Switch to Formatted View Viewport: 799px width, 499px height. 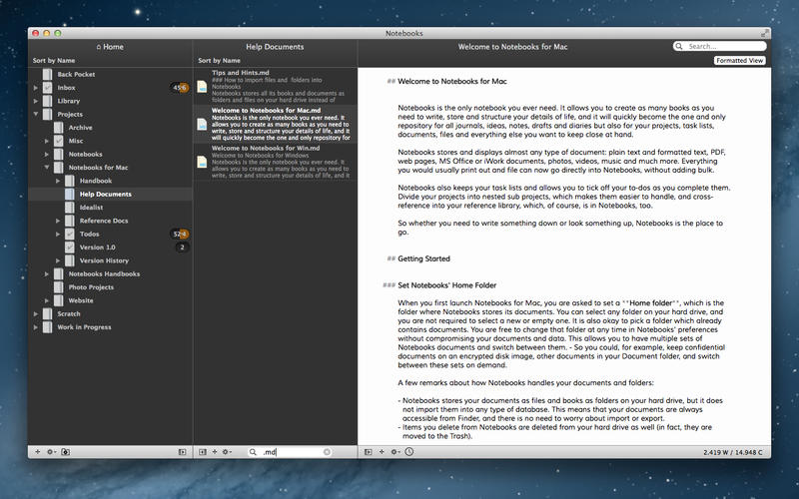[x=740, y=61]
